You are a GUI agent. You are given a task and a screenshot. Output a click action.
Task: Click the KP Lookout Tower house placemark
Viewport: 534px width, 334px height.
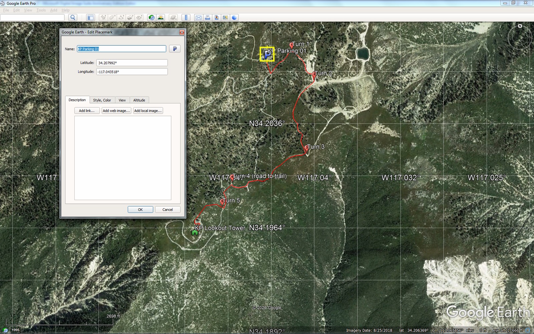tap(195, 232)
